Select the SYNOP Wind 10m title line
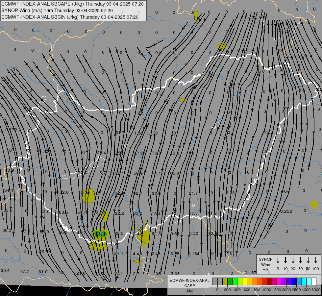The height and width of the screenshot is (296, 322). pyautogui.click(x=57, y=11)
